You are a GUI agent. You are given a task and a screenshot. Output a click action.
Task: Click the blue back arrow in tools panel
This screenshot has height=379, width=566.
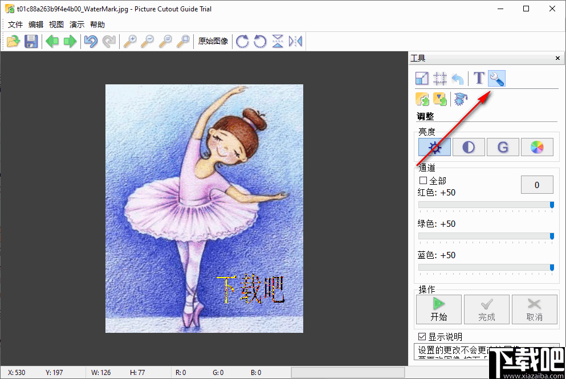pyautogui.click(x=458, y=78)
